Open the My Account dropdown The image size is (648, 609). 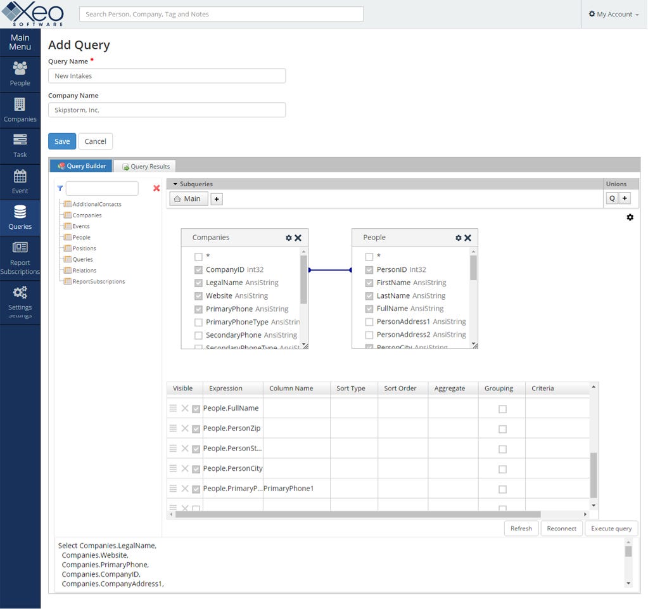pyautogui.click(x=612, y=14)
